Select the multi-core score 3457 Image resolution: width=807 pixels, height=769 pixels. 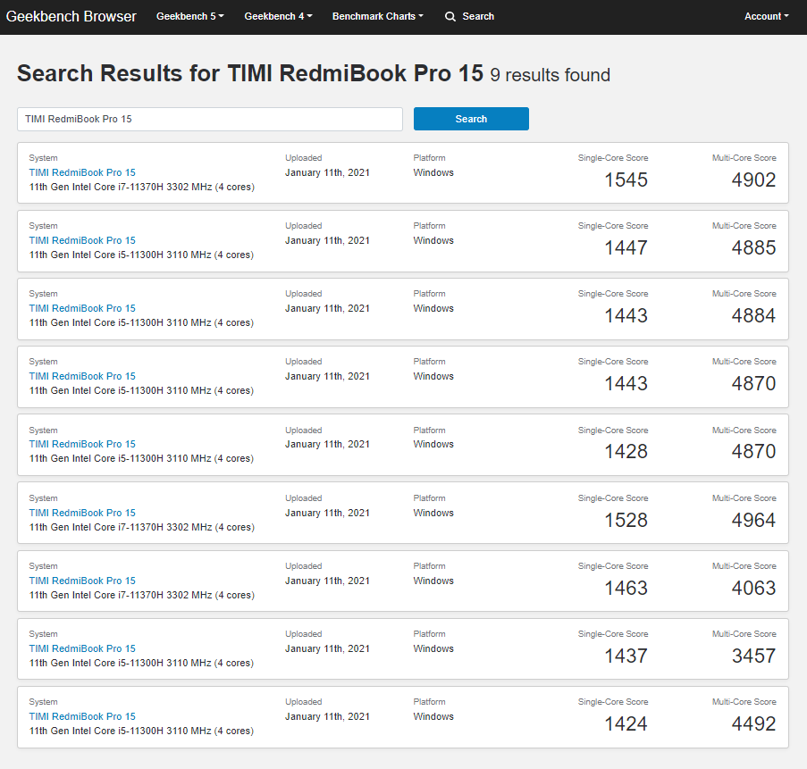click(x=753, y=656)
